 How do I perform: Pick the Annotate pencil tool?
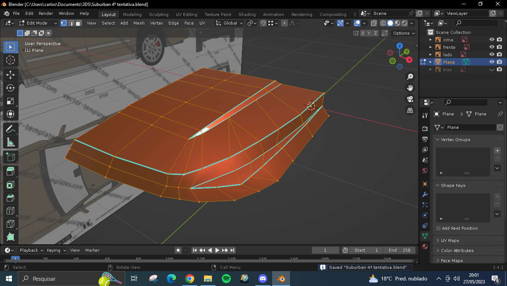10,129
